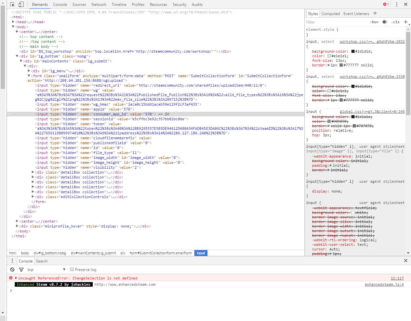Close the DevTools panel with X
The image size is (411, 321).
406,5
